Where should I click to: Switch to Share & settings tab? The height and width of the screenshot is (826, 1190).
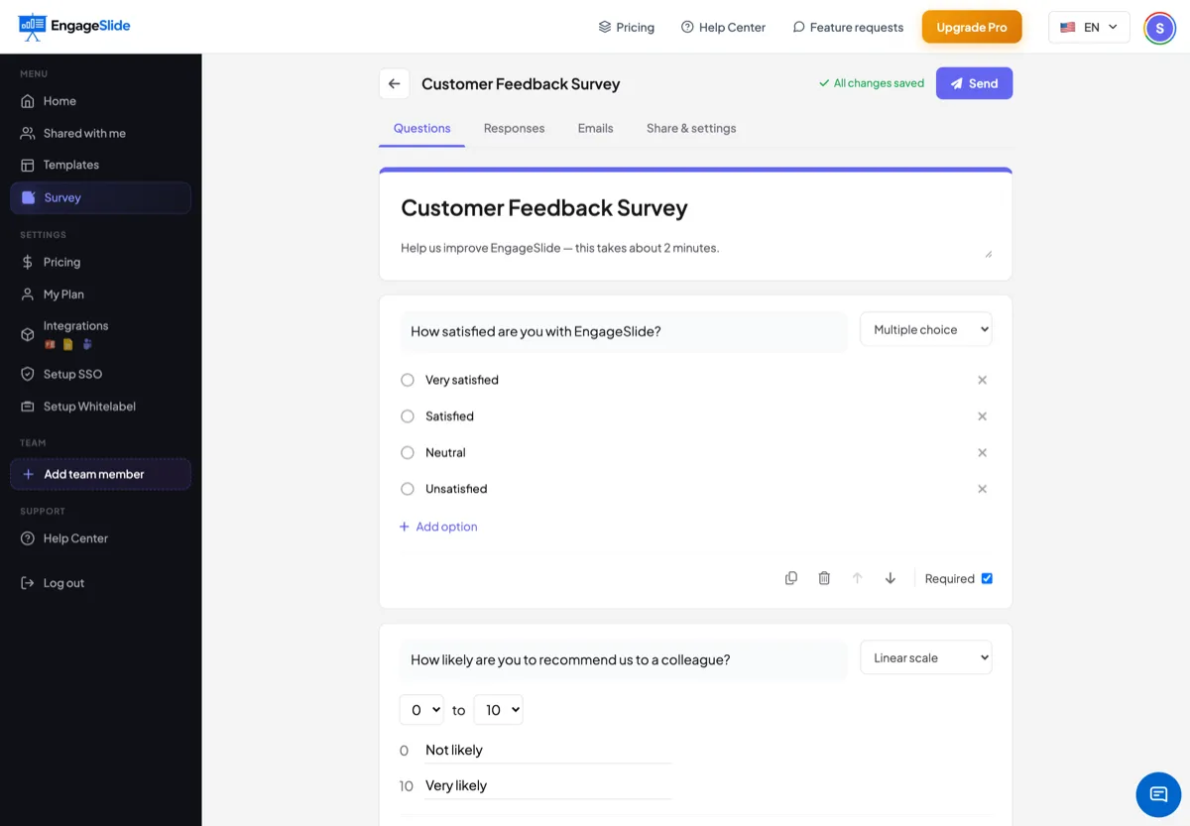click(691, 128)
